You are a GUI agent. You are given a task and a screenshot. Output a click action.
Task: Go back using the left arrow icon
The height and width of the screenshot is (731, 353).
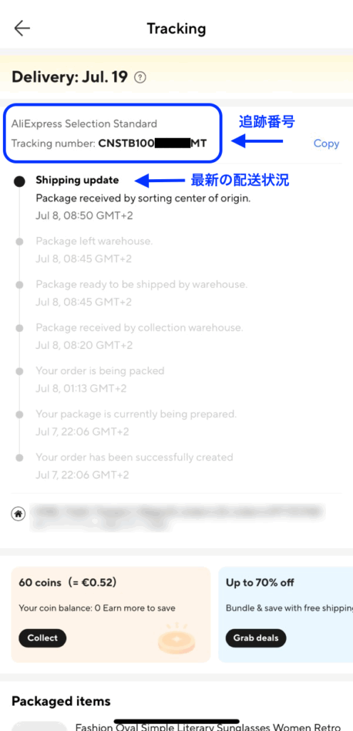point(22,29)
